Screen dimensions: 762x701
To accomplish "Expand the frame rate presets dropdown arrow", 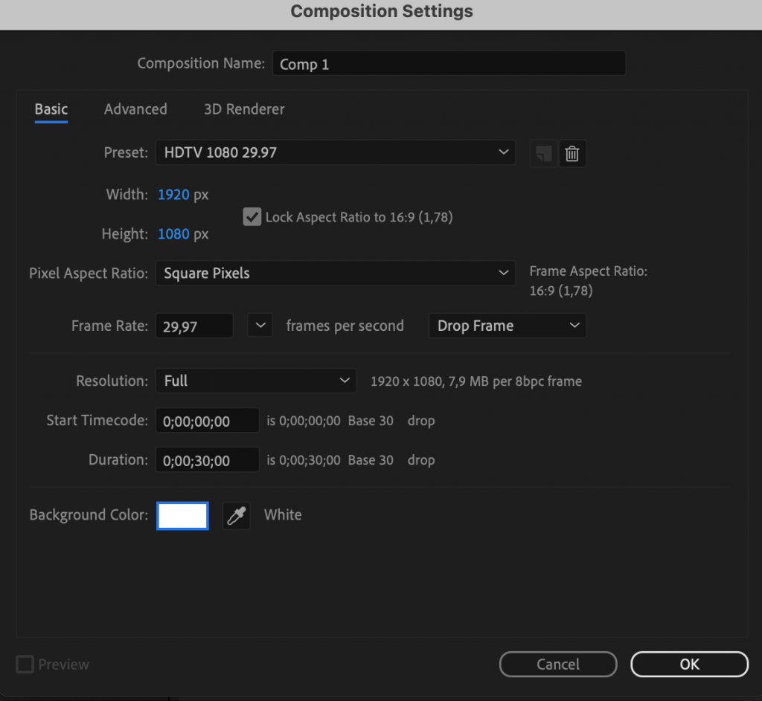I will [x=260, y=325].
